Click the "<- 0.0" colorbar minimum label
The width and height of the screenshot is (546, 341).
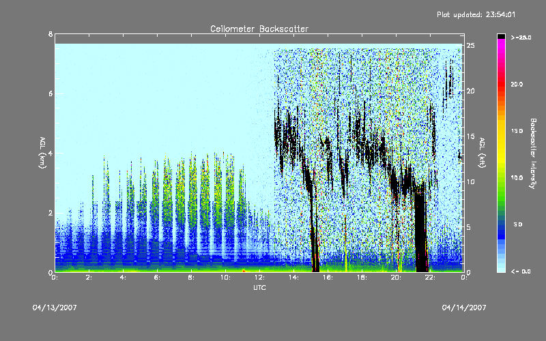point(521,271)
